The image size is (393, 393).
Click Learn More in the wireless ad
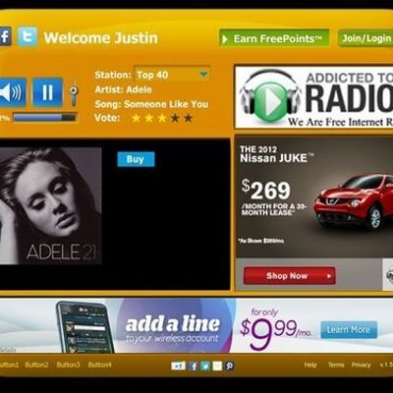[349, 329]
